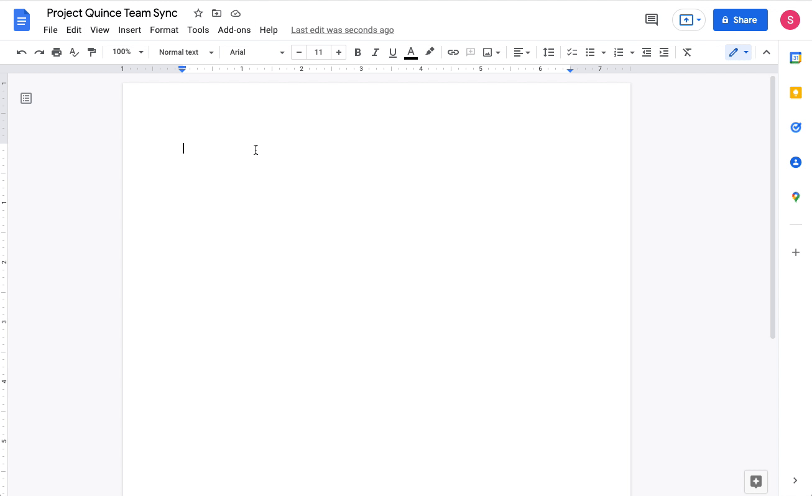Open the Format menu
The width and height of the screenshot is (812, 496).
[164, 30]
